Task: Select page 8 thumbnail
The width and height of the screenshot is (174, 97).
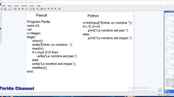Action: click(x=170, y=61)
